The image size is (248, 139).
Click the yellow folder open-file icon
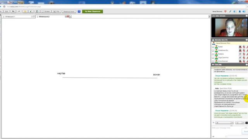(x=25, y=12)
